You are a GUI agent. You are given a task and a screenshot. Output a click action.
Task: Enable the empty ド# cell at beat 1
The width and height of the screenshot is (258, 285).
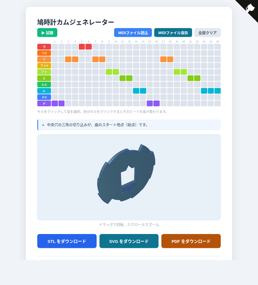(x=54, y=97)
